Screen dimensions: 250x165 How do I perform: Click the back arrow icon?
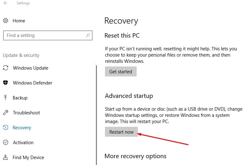pyautogui.click(x=6, y=3)
